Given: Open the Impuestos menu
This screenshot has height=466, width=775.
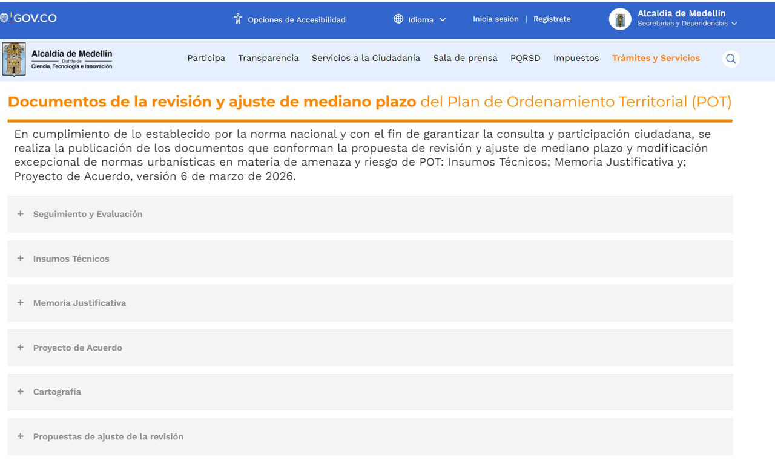Looking at the screenshot, I should click(576, 58).
